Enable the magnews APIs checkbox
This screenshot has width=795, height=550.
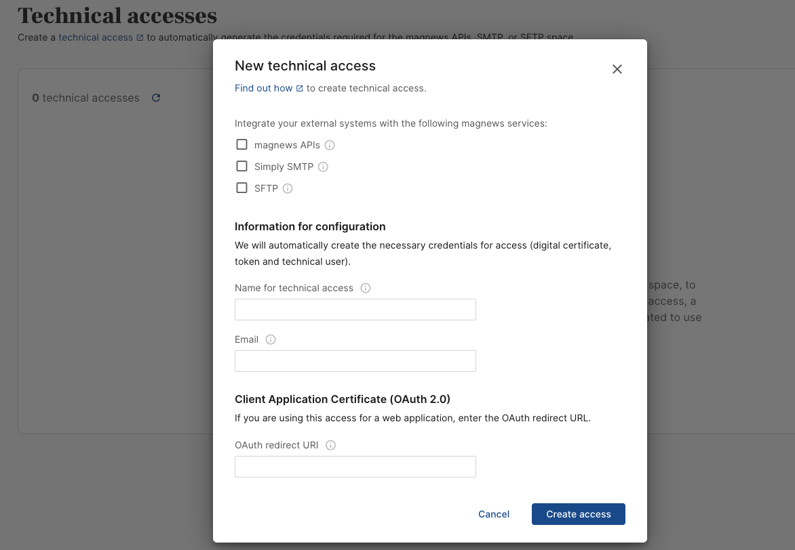241,144
